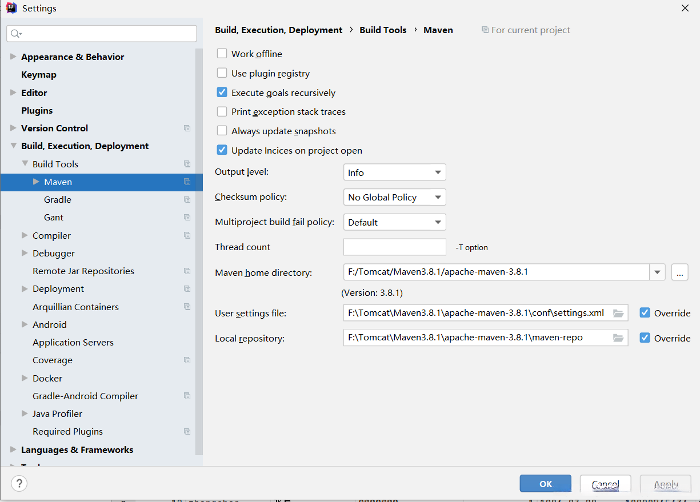700x502 pixels.
Task: Select Gradle in the settings tree
Action: pyautogui.click(x=58, y=200)
